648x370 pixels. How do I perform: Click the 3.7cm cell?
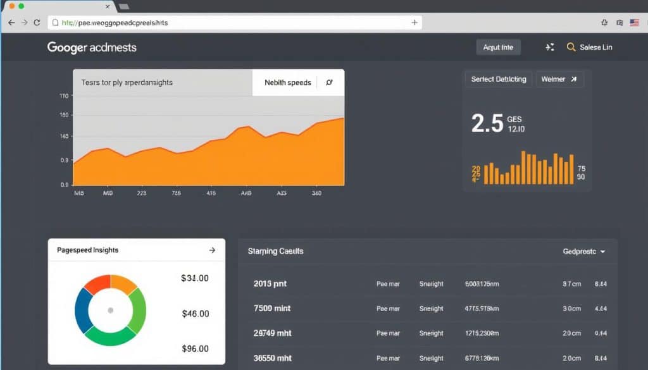pos(571,284)
